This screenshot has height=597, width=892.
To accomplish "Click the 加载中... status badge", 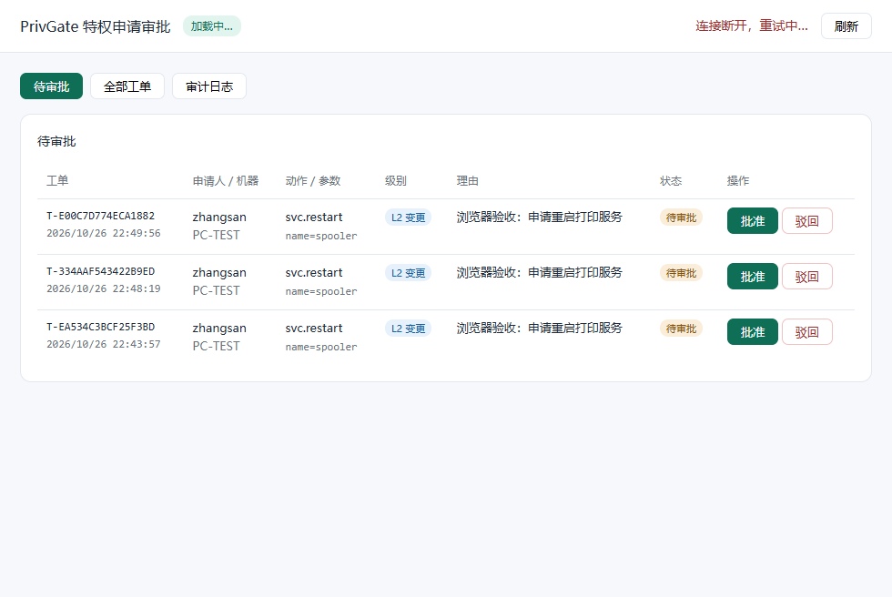I will (211, 26).
